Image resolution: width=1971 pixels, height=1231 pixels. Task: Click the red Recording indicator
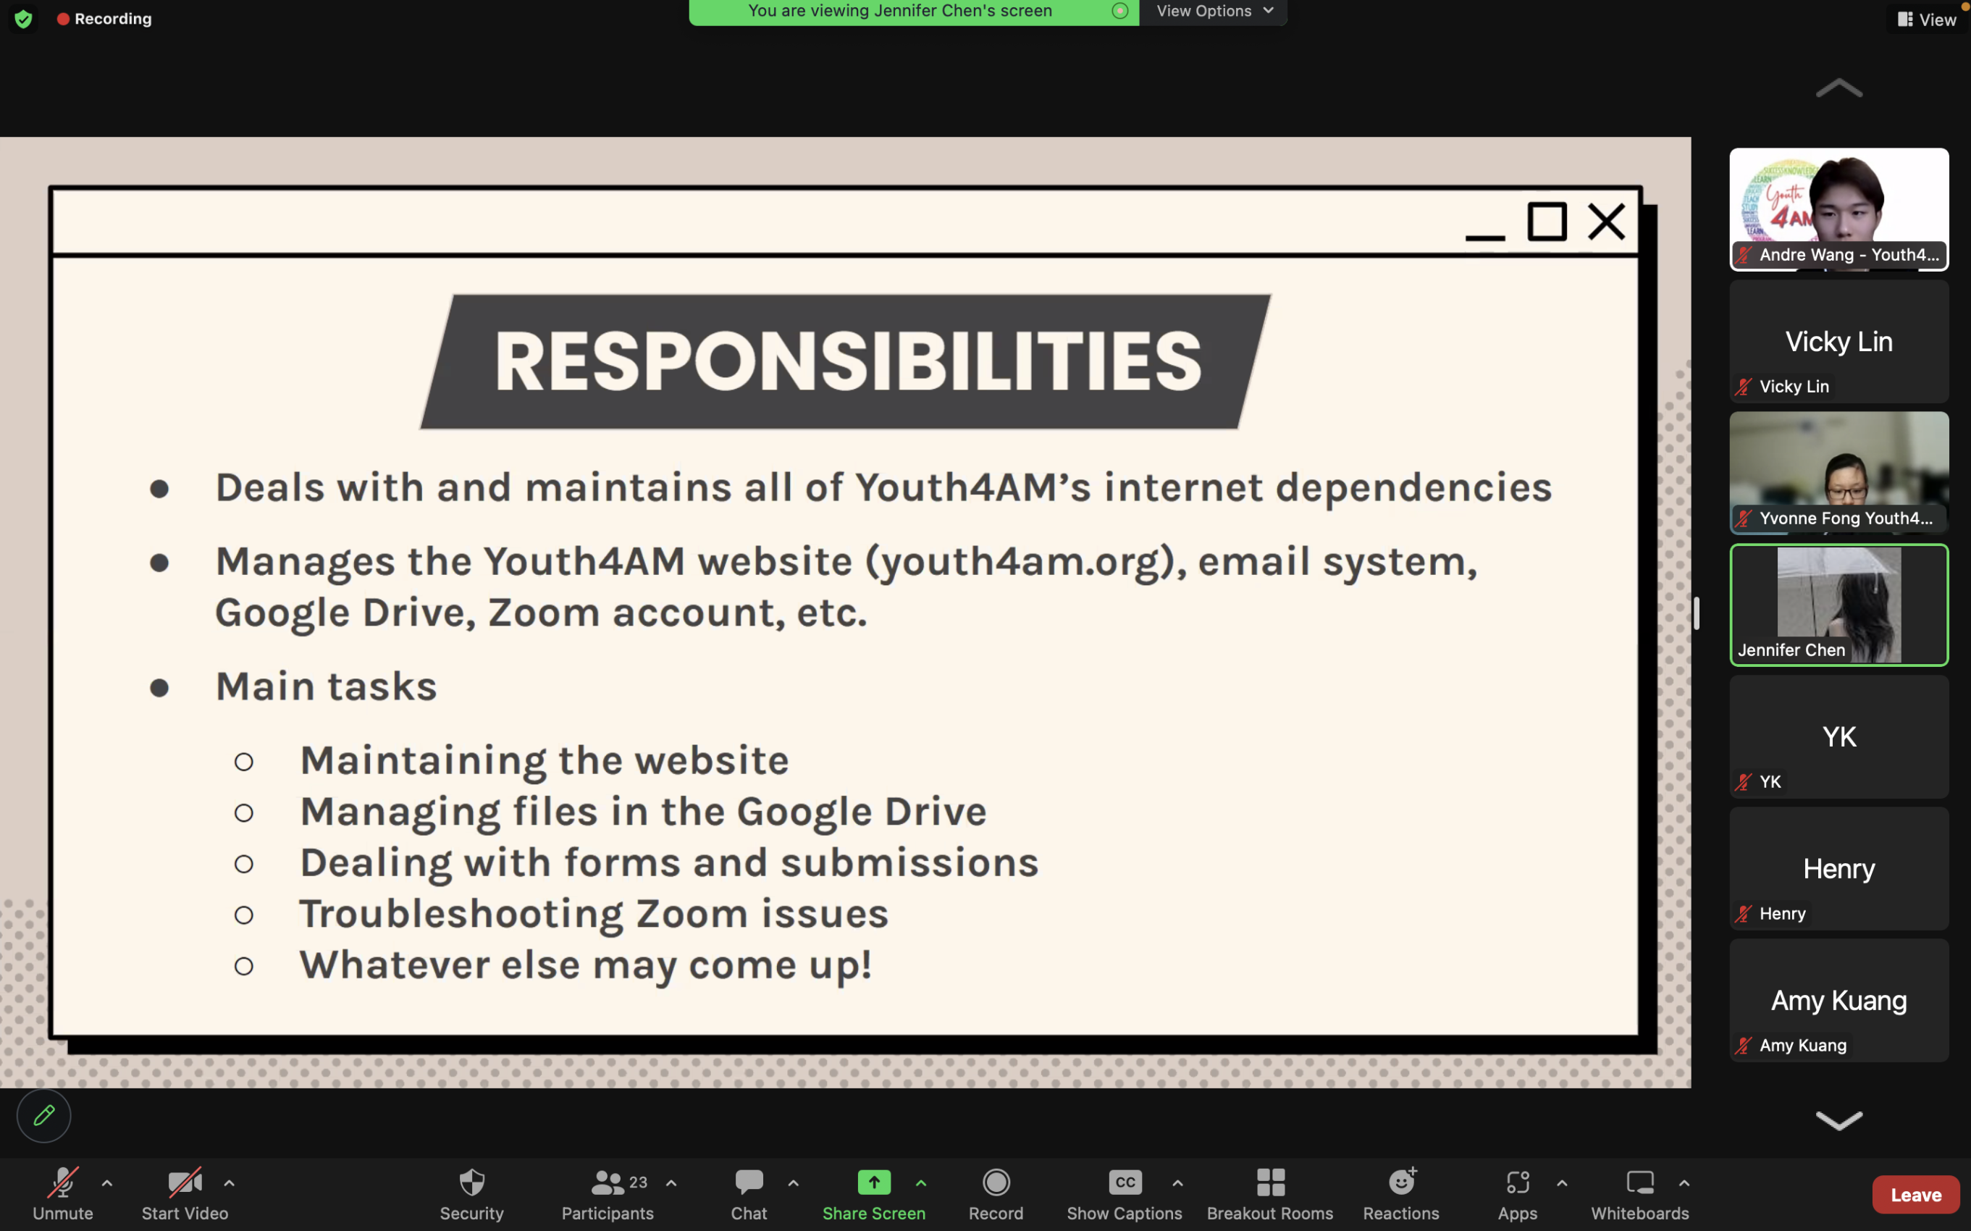104,19
